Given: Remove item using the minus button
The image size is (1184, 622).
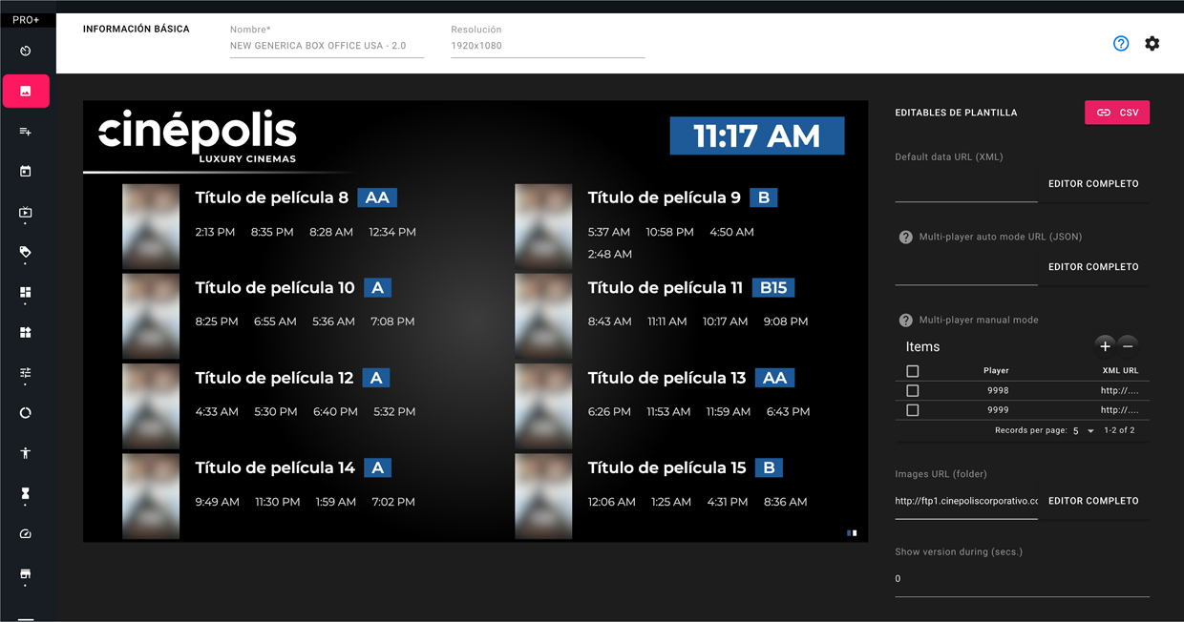Looking at the screenshot, I should [x=1128, y=346].
